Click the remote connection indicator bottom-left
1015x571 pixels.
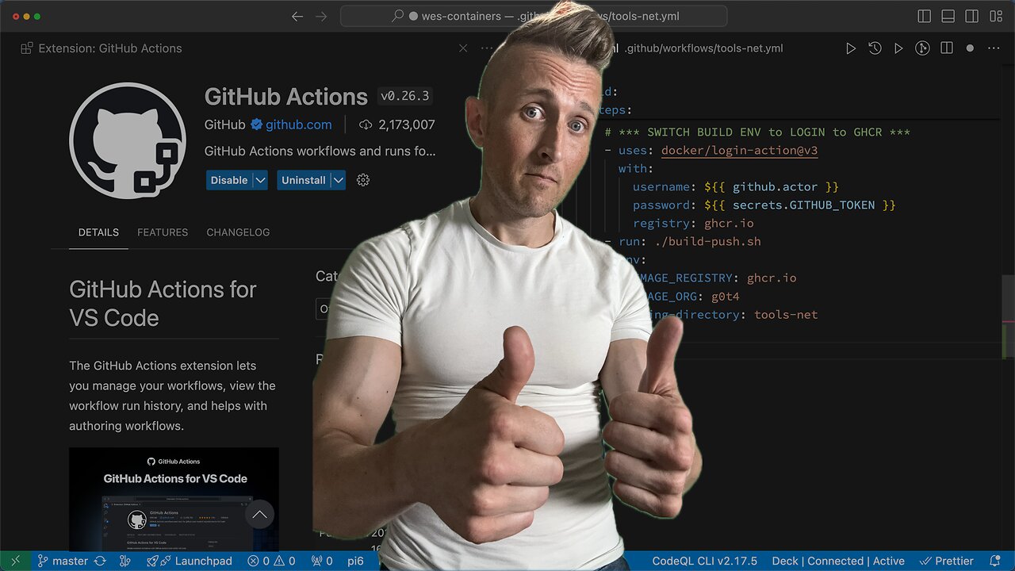14,561
